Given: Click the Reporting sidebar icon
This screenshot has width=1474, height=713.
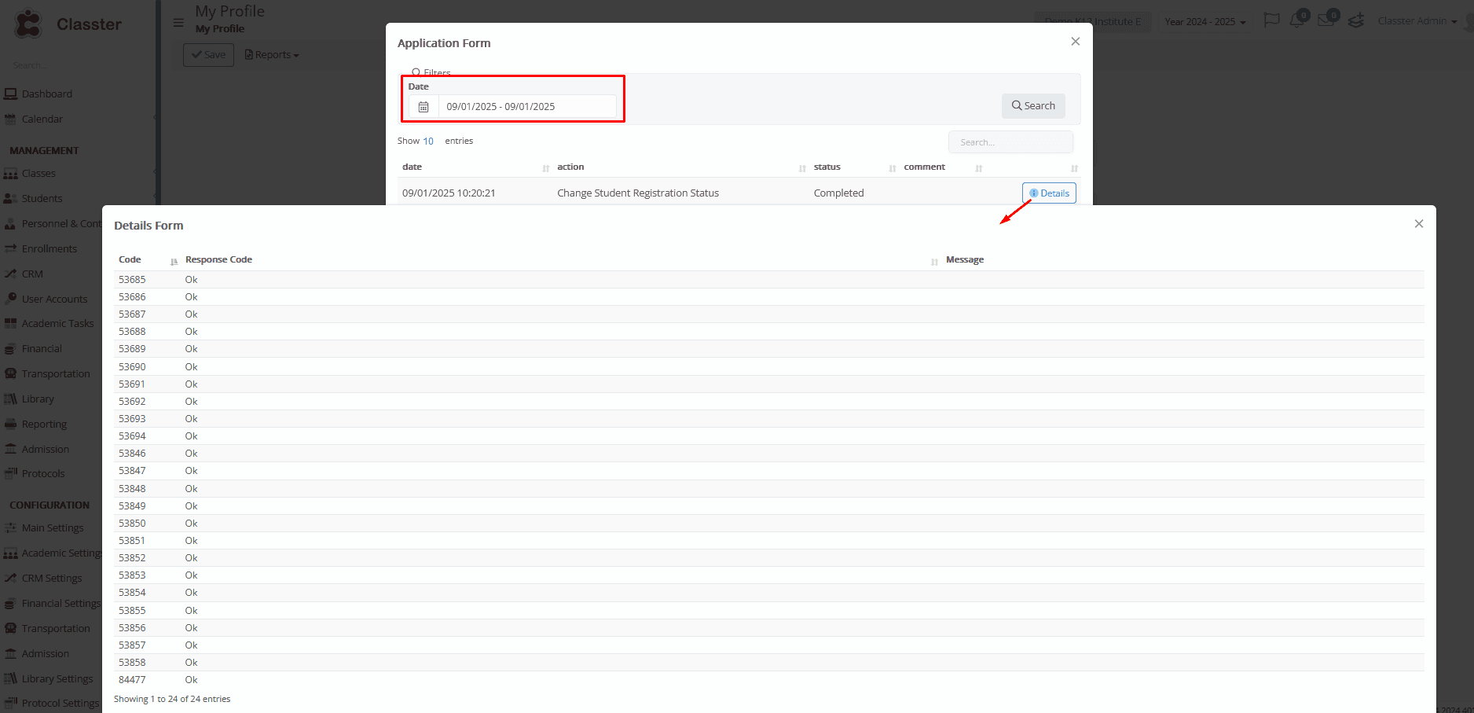Looking at the screenshot, I should [x=10, y=424].
